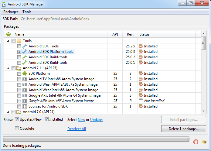Click the installed status icon for Build-tools 25.0.2

pyautogui.click(x=141, y=57)
